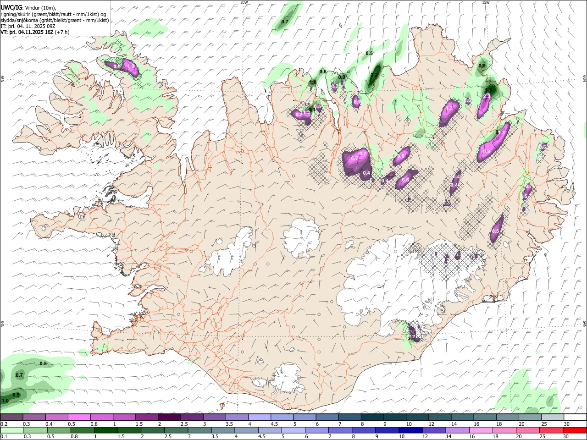Image resolution: width=587 pixels, height=440 pixels.
Task: Pick upper legend swatch above 0.5
Action: tap(79, 417)
